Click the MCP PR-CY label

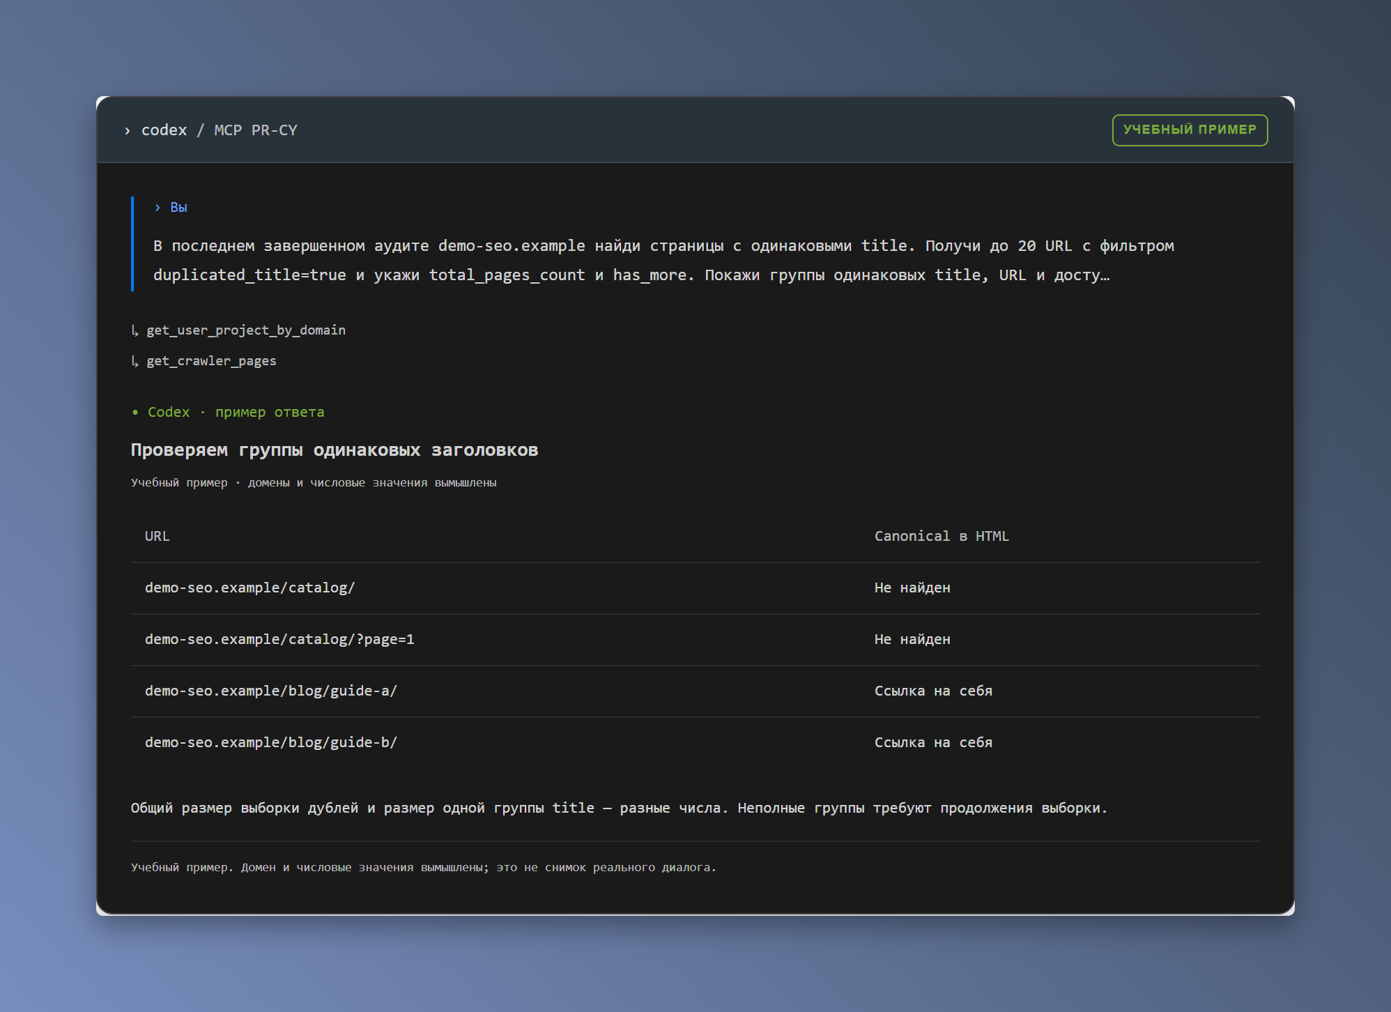(256, 130)
